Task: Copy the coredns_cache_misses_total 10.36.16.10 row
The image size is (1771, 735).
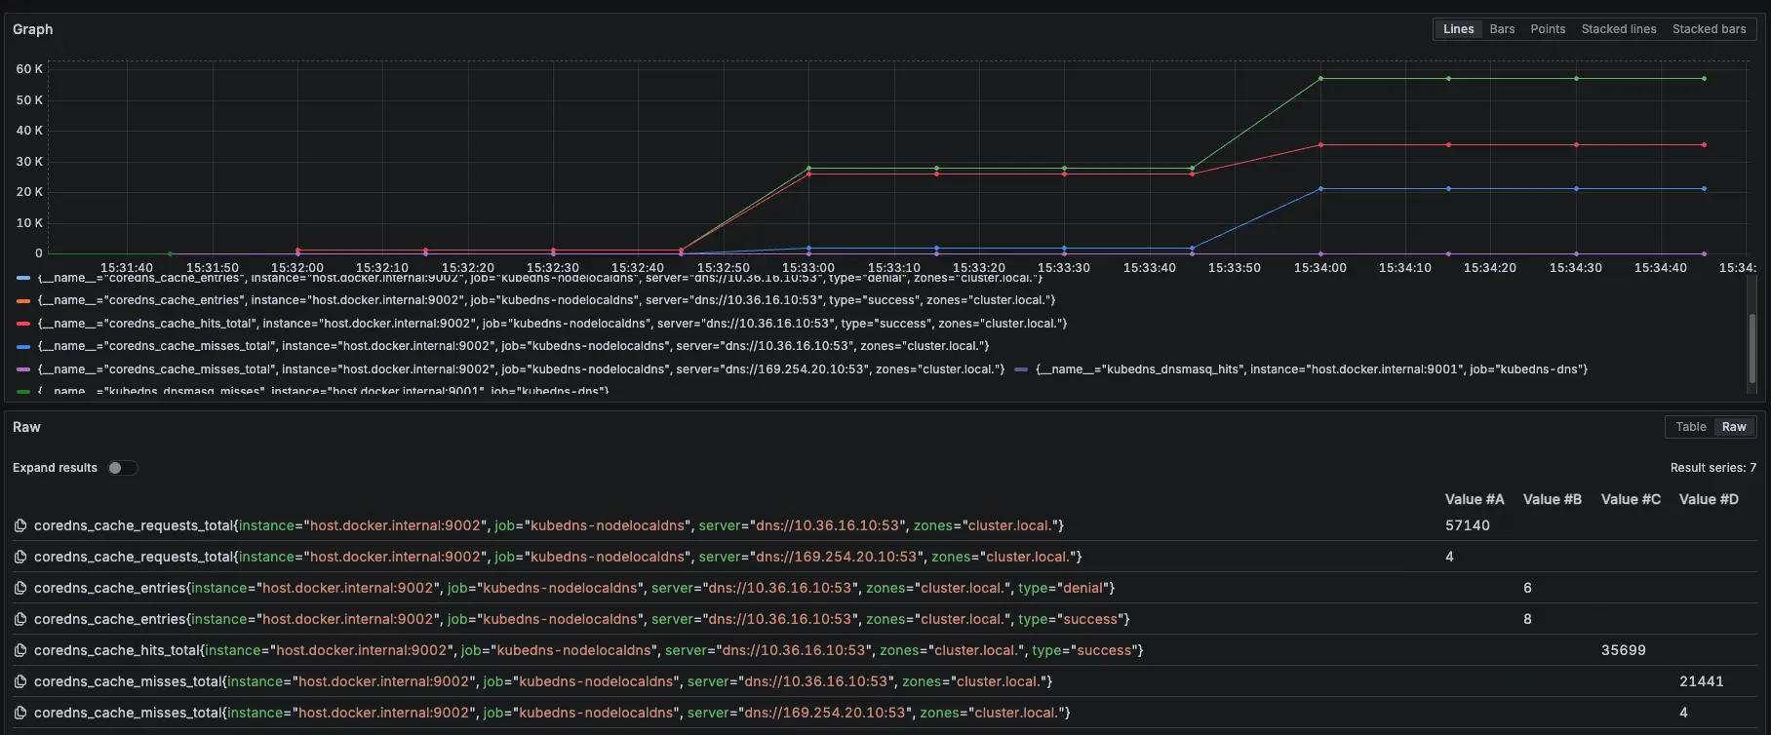Action: (x=20, y=681)
